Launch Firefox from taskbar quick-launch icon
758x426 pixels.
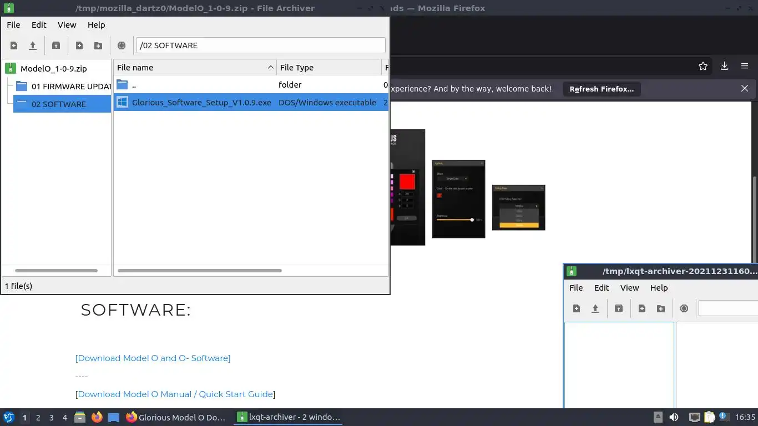(x=97, y=417)
